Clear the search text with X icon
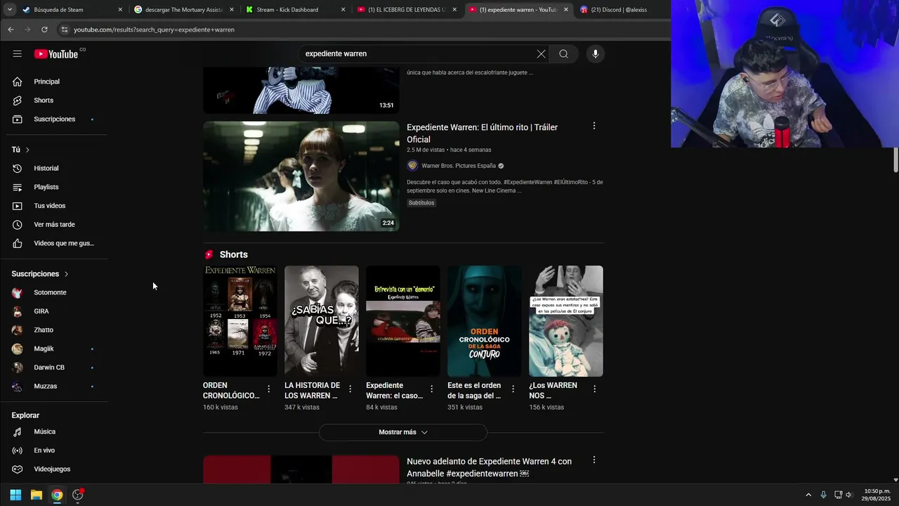Screen dimensions: 899x506 (541, 54)
